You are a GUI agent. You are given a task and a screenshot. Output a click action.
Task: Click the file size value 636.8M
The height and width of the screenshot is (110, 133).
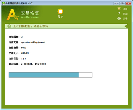pyautogui.click(x=25, y=53)
